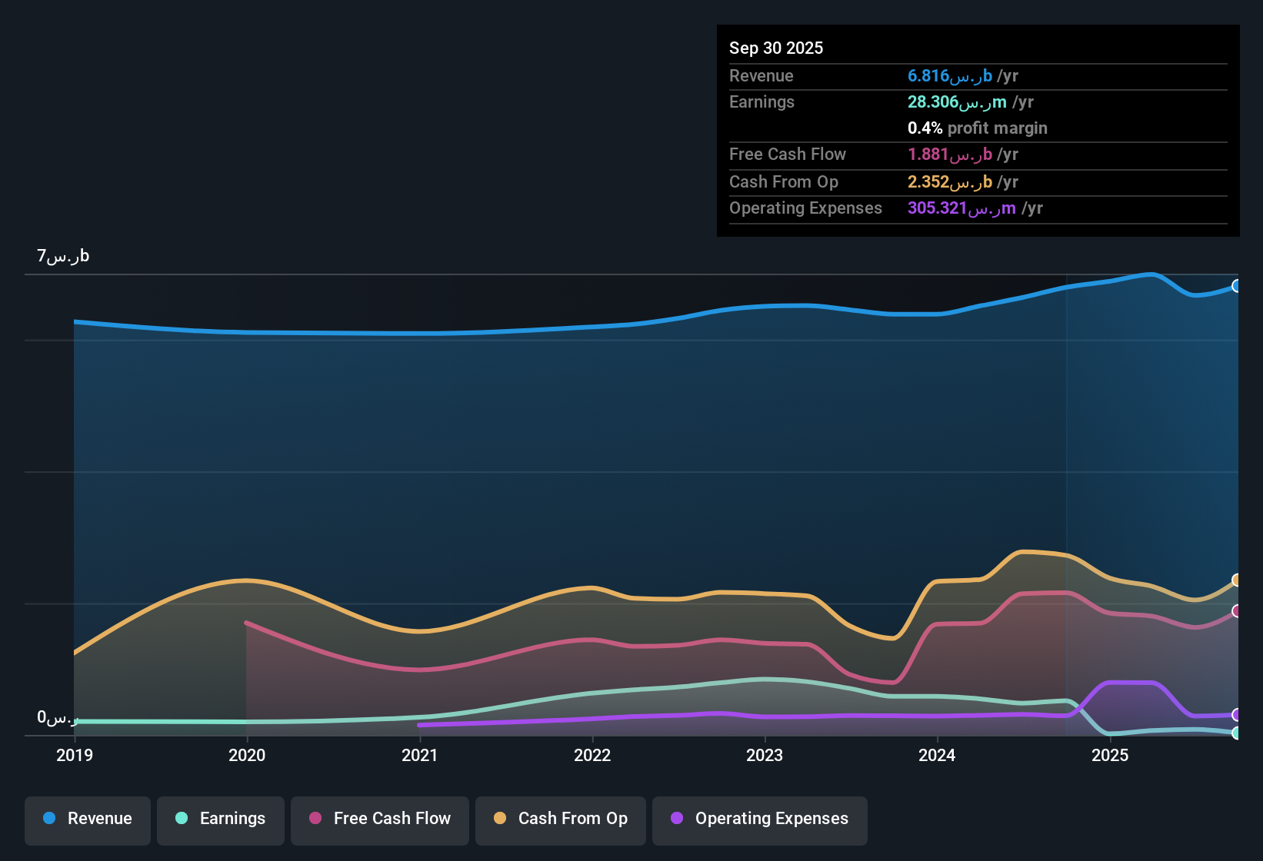Click the teal Earnings legend dot
This screenshot has width=1263, height=861.
(x=182, y=819)
